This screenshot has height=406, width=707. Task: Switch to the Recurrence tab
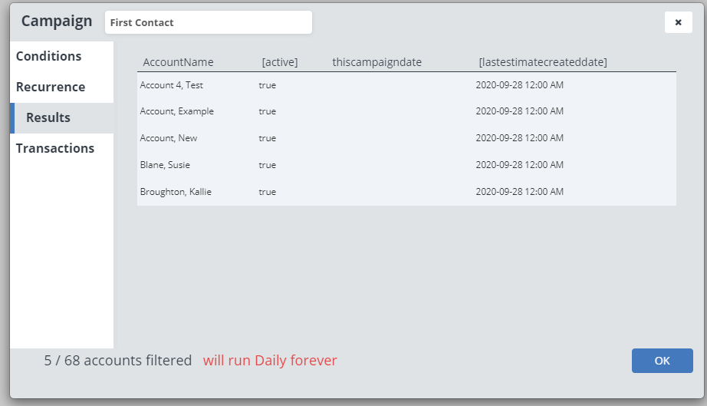coord(51,87)
